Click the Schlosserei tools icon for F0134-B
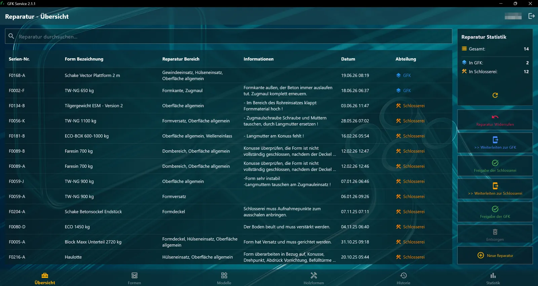The height and width of the screenshot is (286, 538). (398, 106)
